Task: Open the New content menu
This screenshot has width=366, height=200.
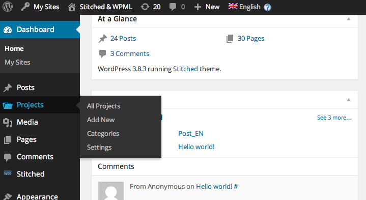Action: click(x=212, y=7)
